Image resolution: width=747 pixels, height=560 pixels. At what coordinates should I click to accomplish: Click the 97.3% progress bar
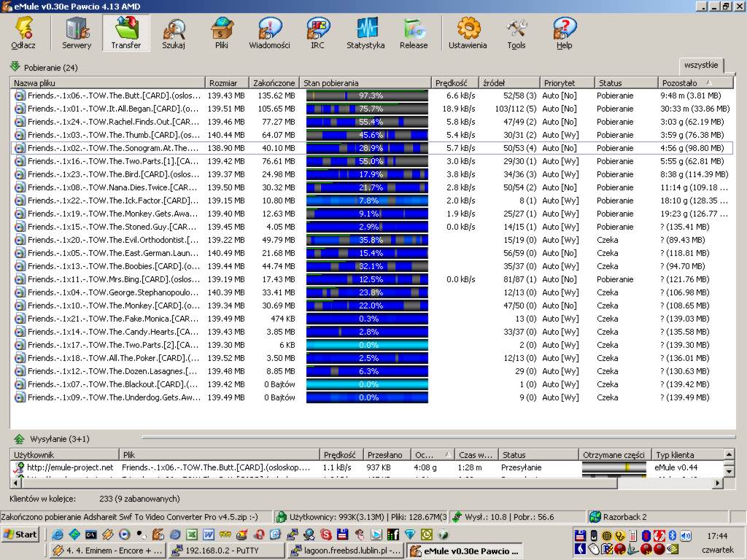click(367, 96)
